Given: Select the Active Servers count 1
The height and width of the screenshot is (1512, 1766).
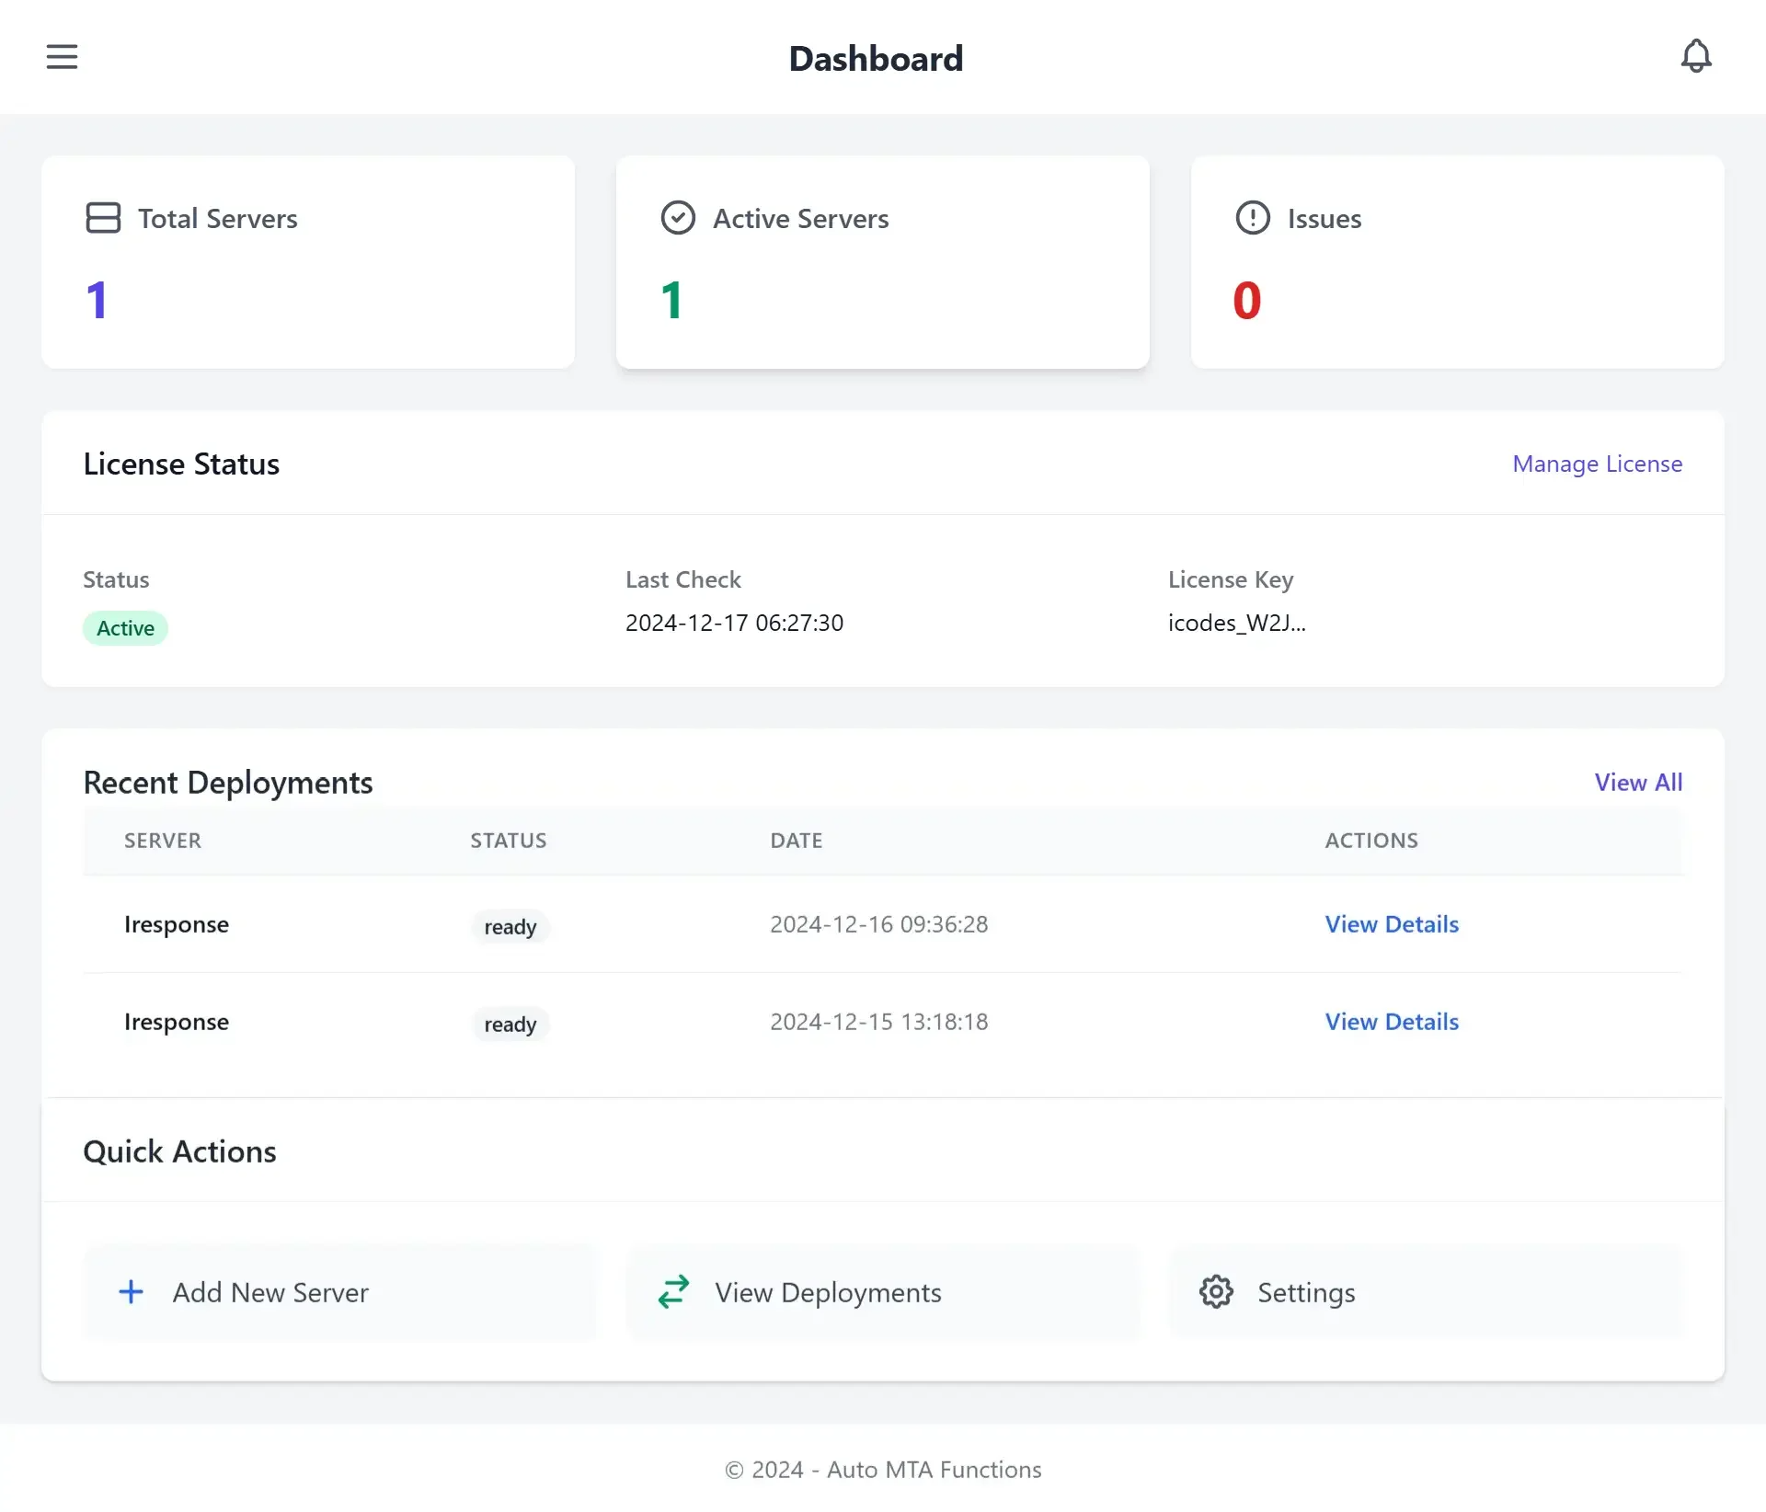Looking at the screenshot, I should (x=671, y=301).
